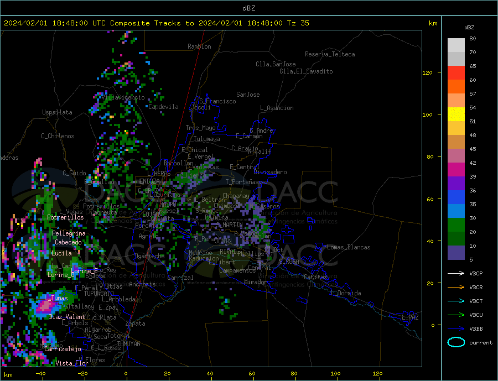The height and width of the screenshot is (381, 498).
Task: Click the Potrerillos white label
Action: pos(65,217)
